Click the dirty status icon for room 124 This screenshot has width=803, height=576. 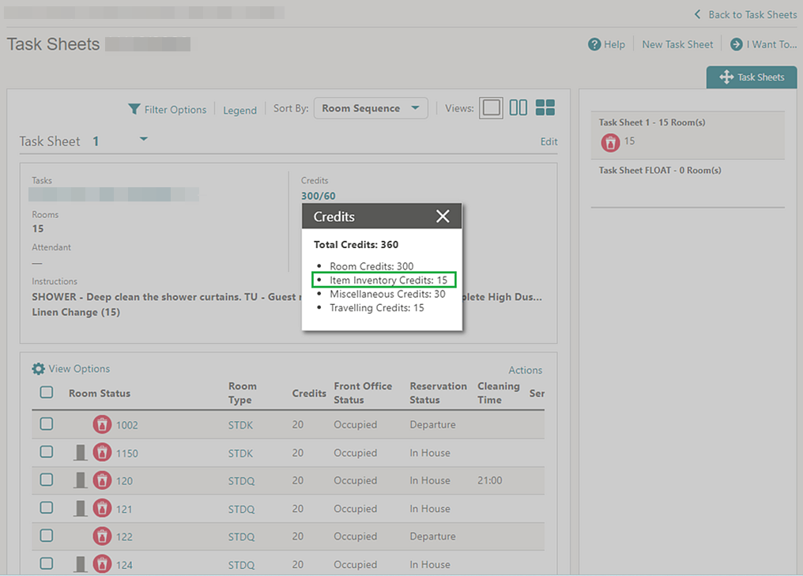(x=102, y=564)
